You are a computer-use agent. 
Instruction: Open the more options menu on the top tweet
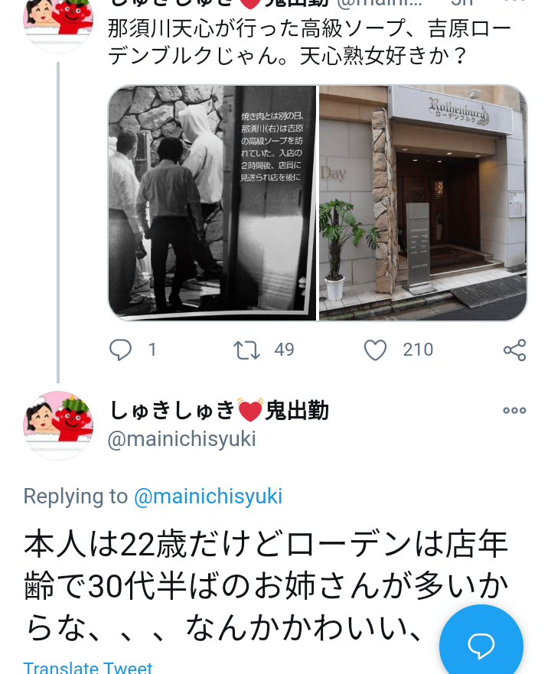pyautogui.click(x=514, y=2)
